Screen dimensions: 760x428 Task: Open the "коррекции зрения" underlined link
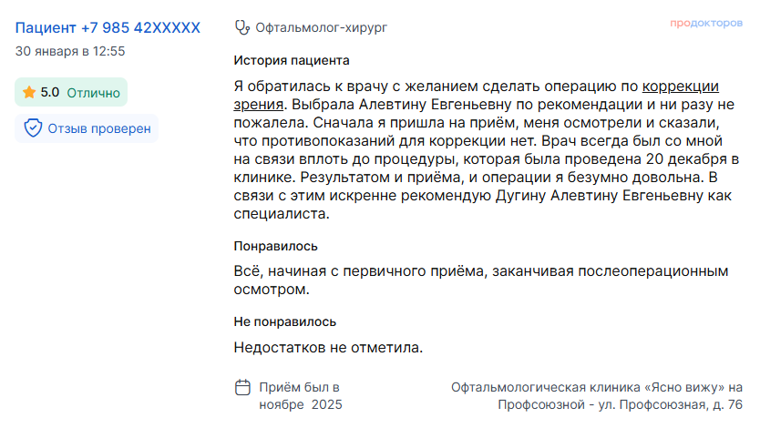click(x=681, y=87)
